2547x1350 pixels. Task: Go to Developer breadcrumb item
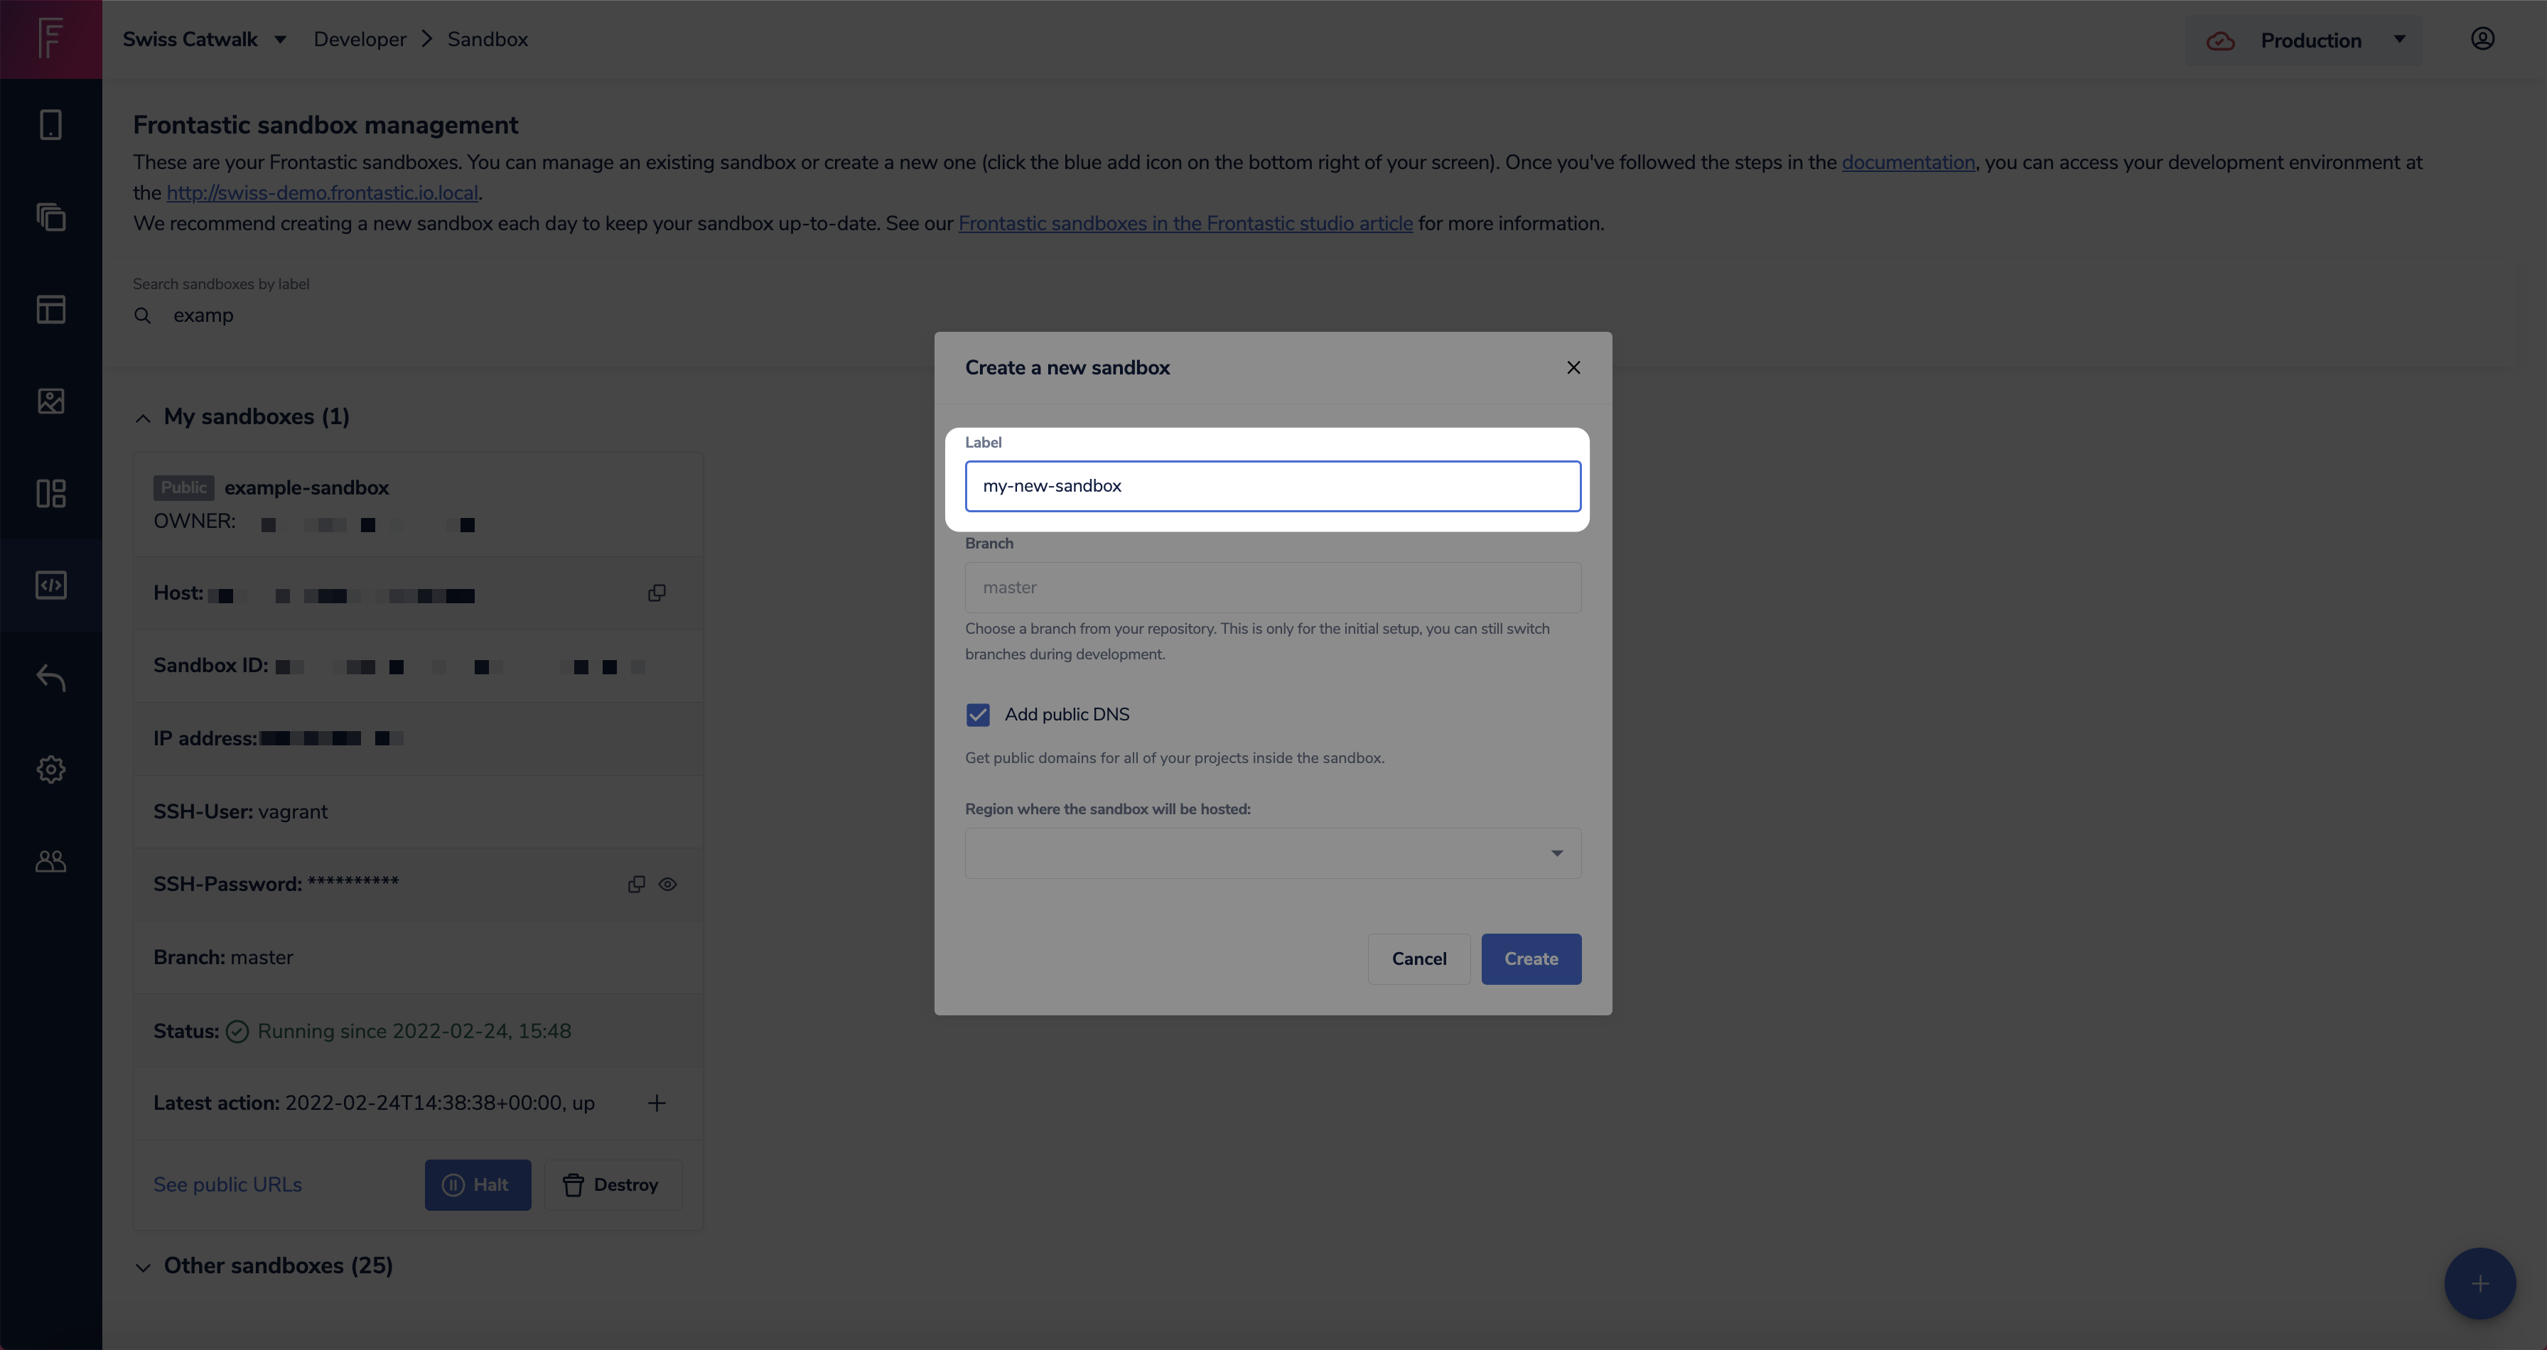point(360,40)
